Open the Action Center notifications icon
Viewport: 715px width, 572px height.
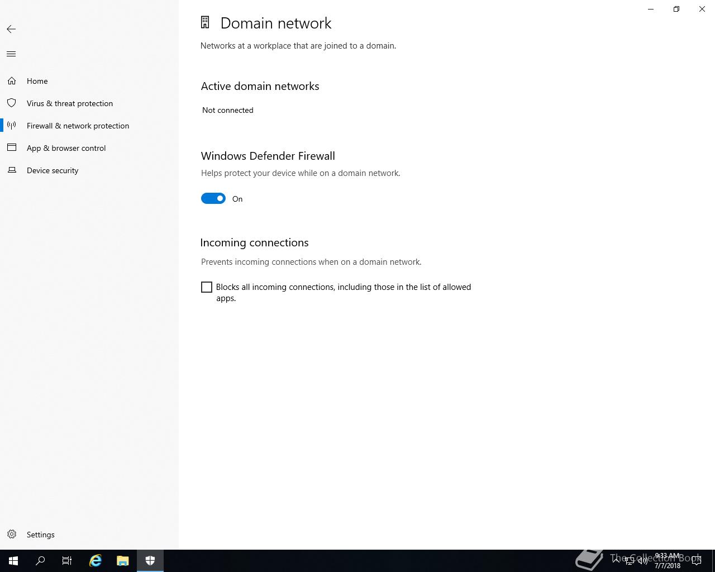(697, 561)
